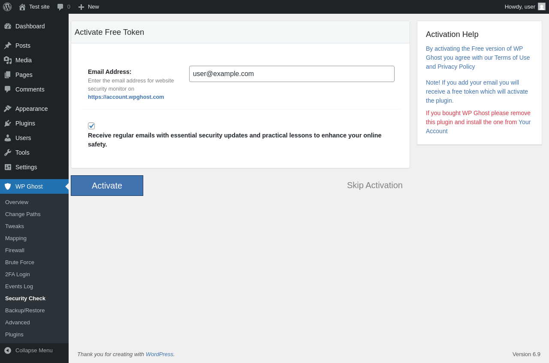The image size is (549, 363).
Task: Open the Plugins plug icon in main menu
Action: [x=8, y=123]
